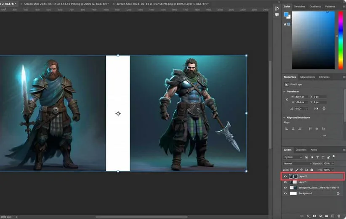The width and height of the screenshot is (346, 219).
Task: Filter layers by type (T) icon
Action: click(317, 157)
